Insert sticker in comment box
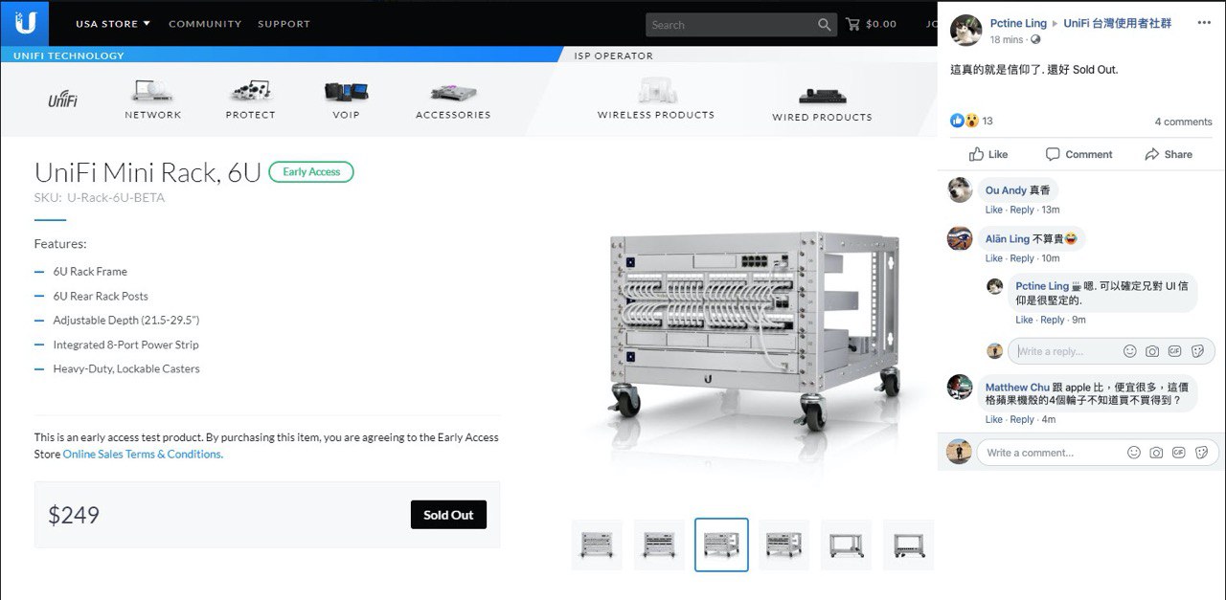Screen dimensions: 1226x600 pyautogui.click(x=1202, y=453)
